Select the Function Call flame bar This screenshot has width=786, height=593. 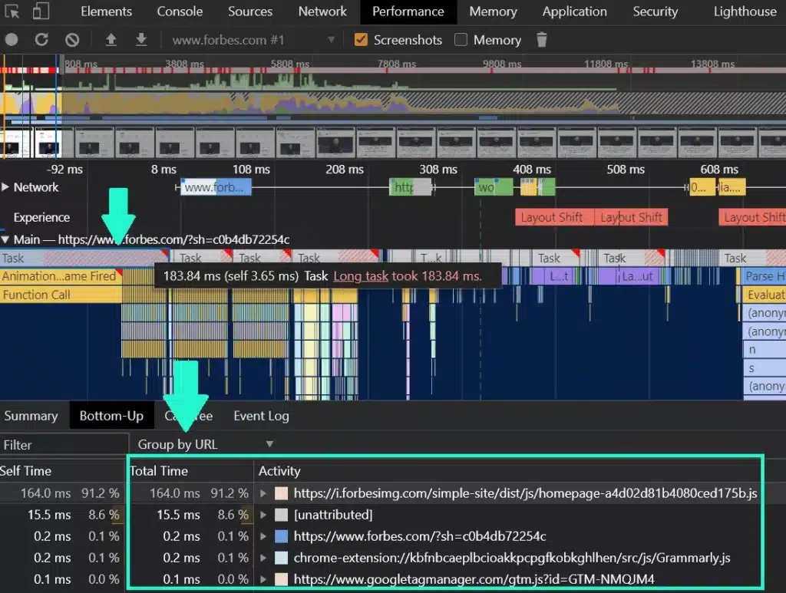click(61, 295)
